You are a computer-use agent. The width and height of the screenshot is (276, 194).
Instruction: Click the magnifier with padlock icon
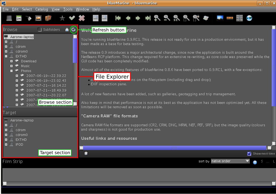click(196, 18)
